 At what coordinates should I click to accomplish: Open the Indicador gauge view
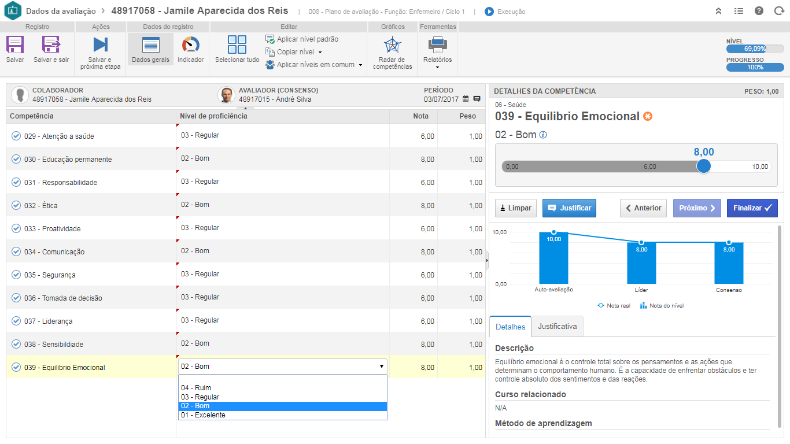pyautogui.click(x=190, y=45)
